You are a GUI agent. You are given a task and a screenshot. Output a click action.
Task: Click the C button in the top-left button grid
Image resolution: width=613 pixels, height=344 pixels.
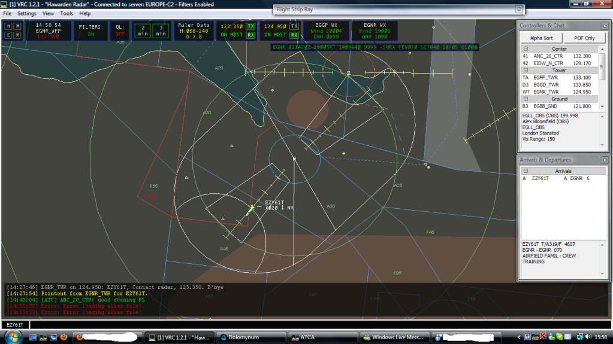(8, 35)
